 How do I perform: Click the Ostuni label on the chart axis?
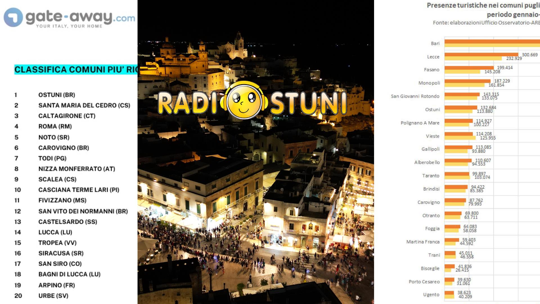point(432,109)
